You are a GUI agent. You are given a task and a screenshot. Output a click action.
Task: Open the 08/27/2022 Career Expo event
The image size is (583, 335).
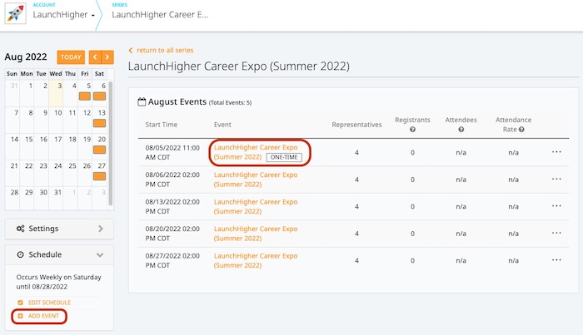(x=256, y=260)
